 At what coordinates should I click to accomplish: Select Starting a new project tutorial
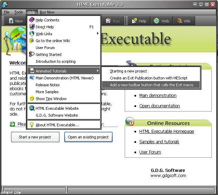click(151, 71)
